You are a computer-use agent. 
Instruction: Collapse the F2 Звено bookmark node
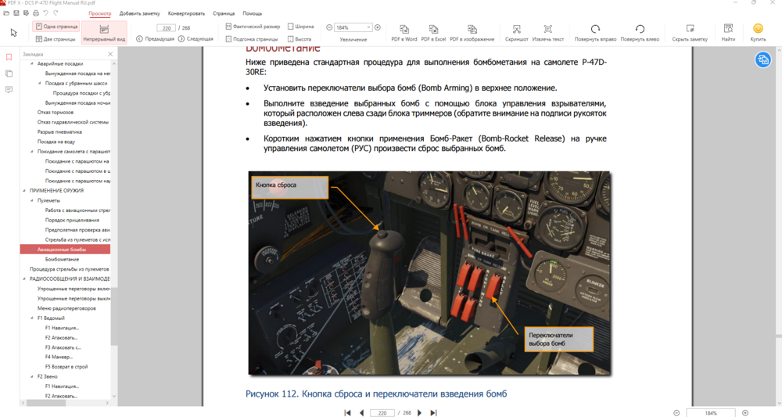[32, 376]
